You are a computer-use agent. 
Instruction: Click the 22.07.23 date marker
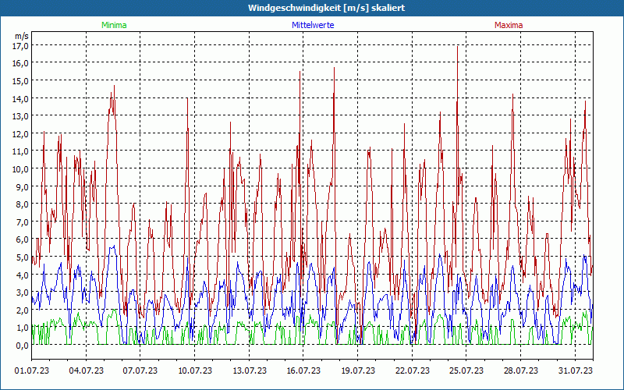[413, 370]
